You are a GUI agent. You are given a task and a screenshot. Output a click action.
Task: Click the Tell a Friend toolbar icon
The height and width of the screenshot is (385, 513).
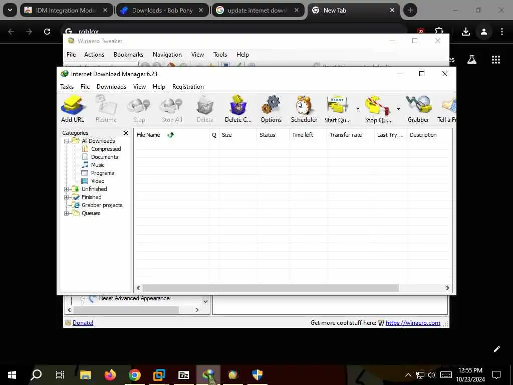coord(447,109)
